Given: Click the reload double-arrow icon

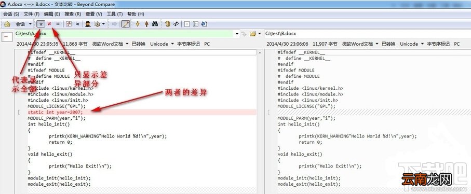Looking at the screenshot, I should coord(176,24).
